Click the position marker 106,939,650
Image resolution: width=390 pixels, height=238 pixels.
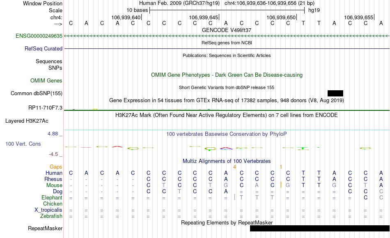(281, 17)
